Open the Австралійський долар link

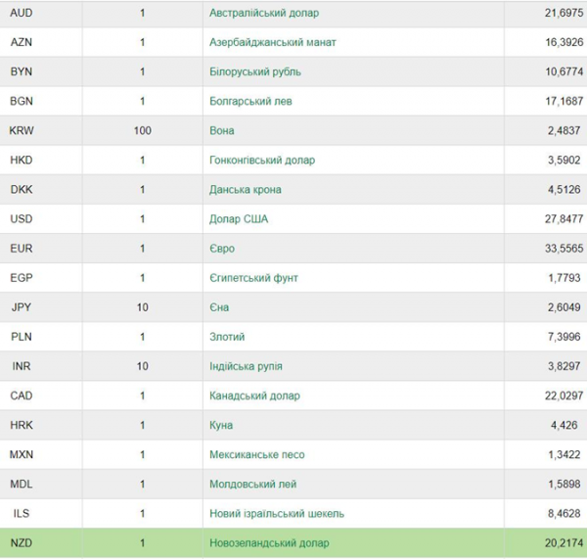pos(264,13)
